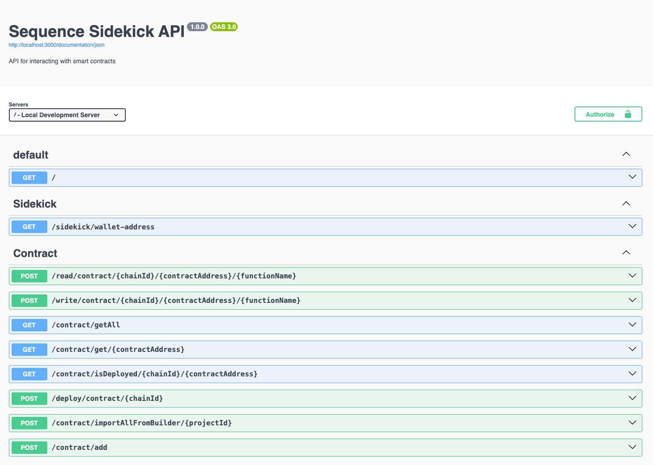The width and height of the screenshot is (653, 465).
Task: Click the API description text
Action: click(62, 61)
